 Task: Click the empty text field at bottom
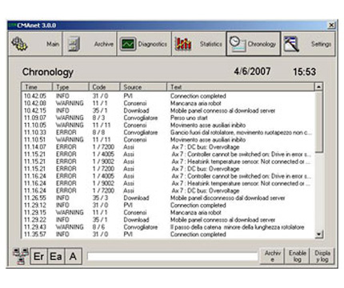[x=173, y=257]
